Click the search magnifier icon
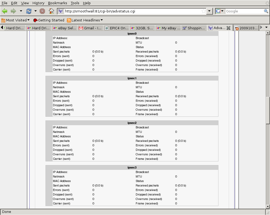 pyautogui.click(x=266, y=11)
